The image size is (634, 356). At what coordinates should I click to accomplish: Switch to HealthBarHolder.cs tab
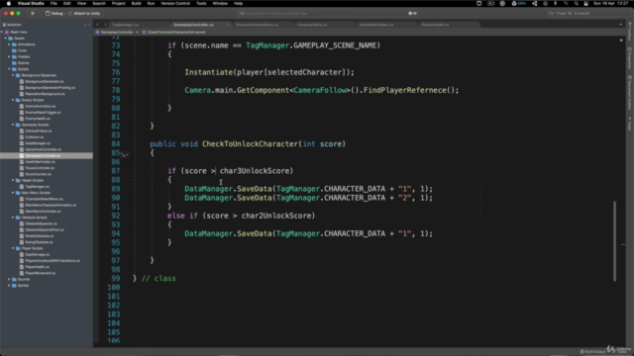point(376,25)
